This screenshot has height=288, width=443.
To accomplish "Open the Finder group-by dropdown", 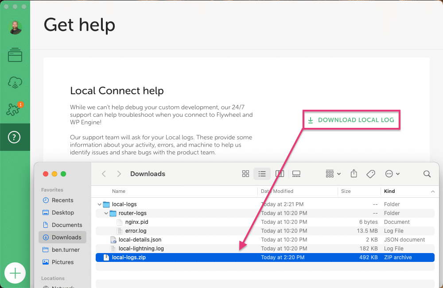I will tap(333, 174).
